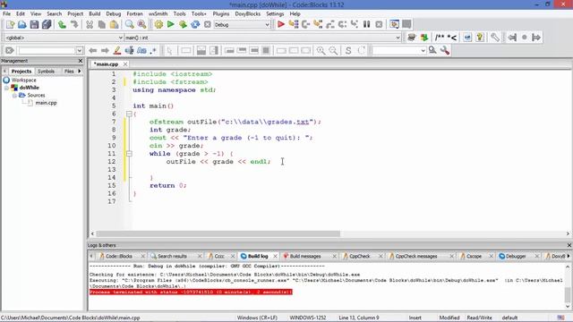573x322 pixels.
Task: Open the Settings menu
Action: (275, 13)
